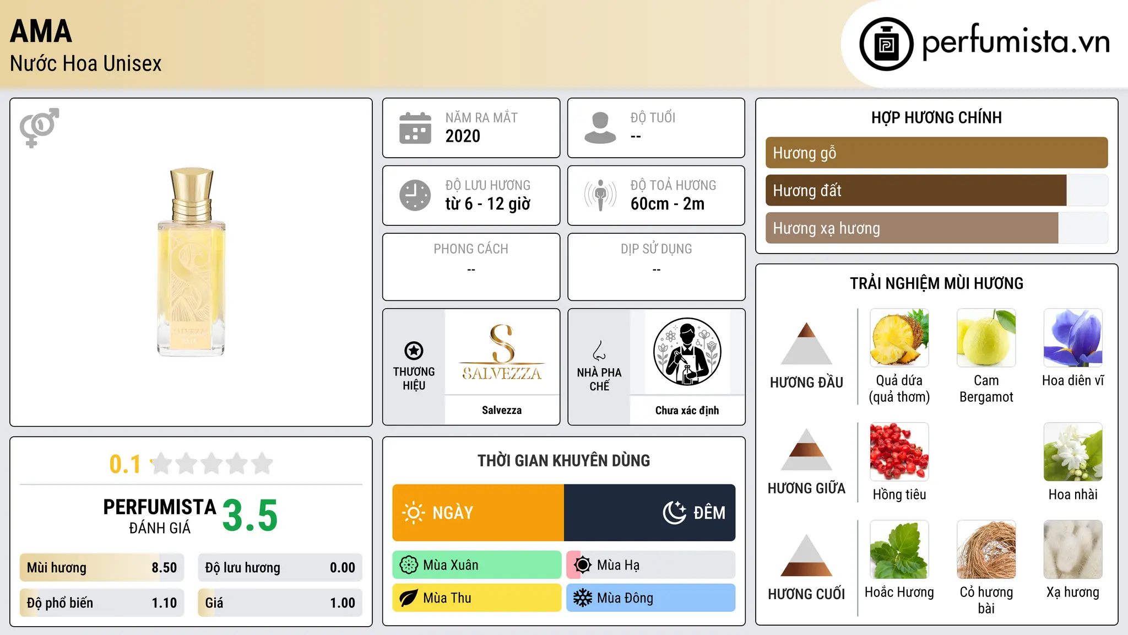Click the 0.1 user rating number
The width and height of the screenshot is (1128, 635).
click(125, 464)
